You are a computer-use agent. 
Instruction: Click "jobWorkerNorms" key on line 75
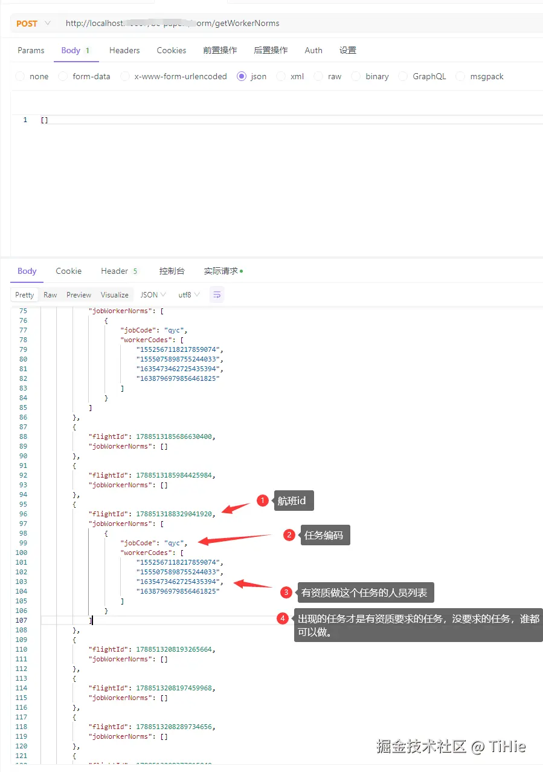[121, 311]
